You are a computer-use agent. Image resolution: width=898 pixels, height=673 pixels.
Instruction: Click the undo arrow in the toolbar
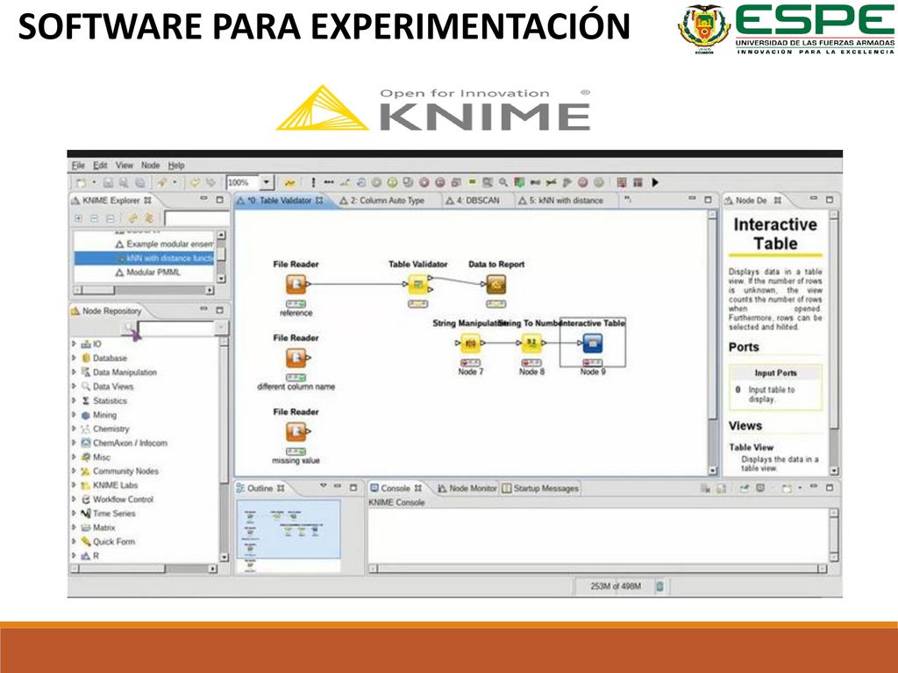coord(196,182)
